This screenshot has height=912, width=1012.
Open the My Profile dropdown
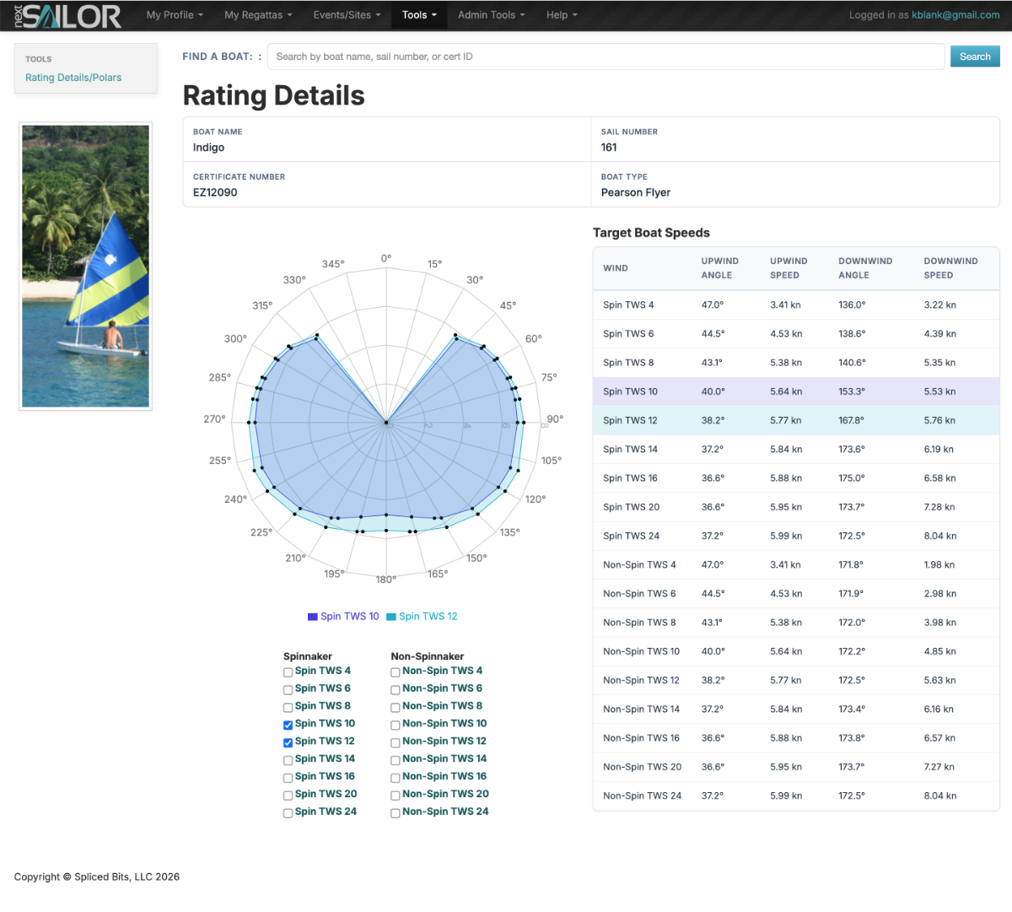pos(175,15)
